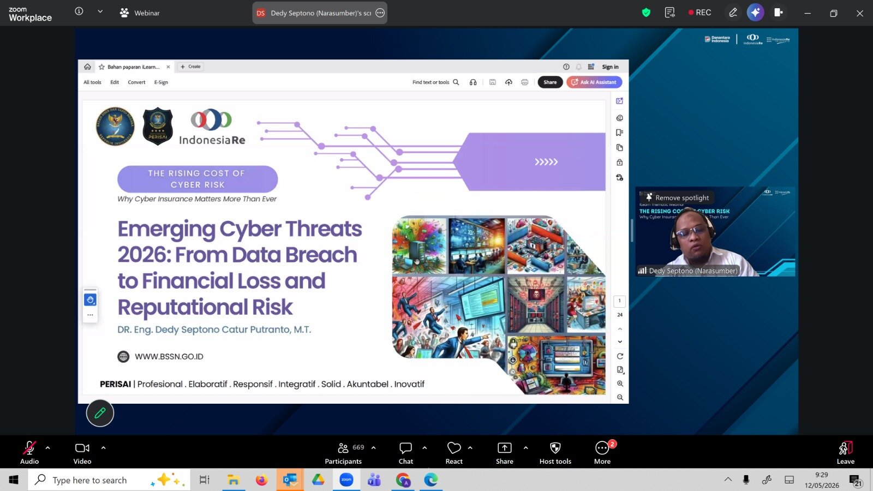The width and height of the screenshot is (873, 491).
Task: Close the Bahan paparan iLearn tab
Action: tap(168, 67)
